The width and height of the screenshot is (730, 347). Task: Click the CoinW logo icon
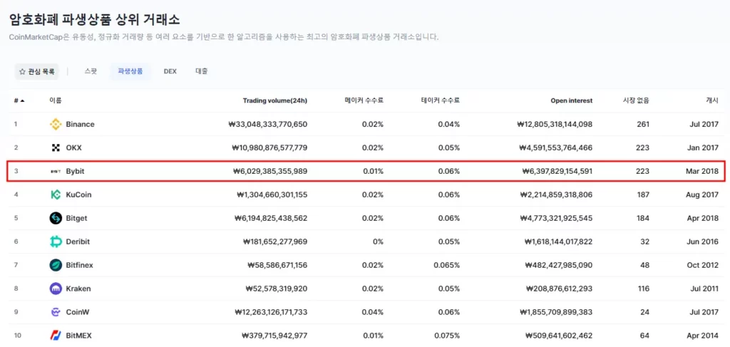pos(56,312)
